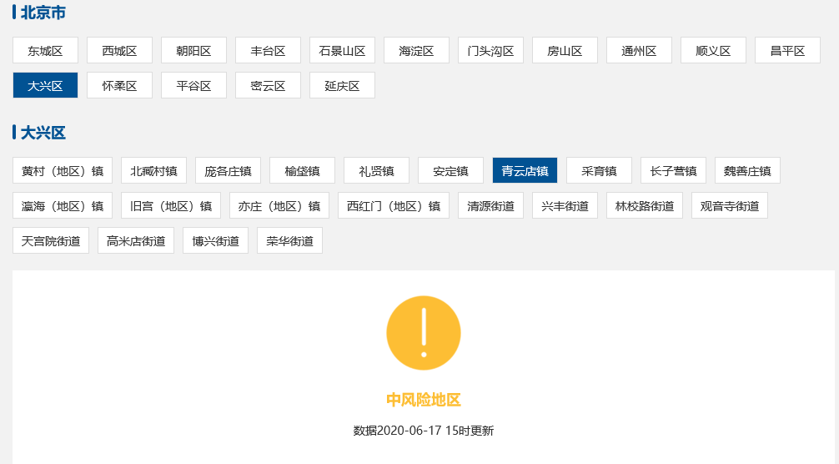Choose 房山区 district
This screenshot has height=464, width=839.
click(x=565, y=50)
